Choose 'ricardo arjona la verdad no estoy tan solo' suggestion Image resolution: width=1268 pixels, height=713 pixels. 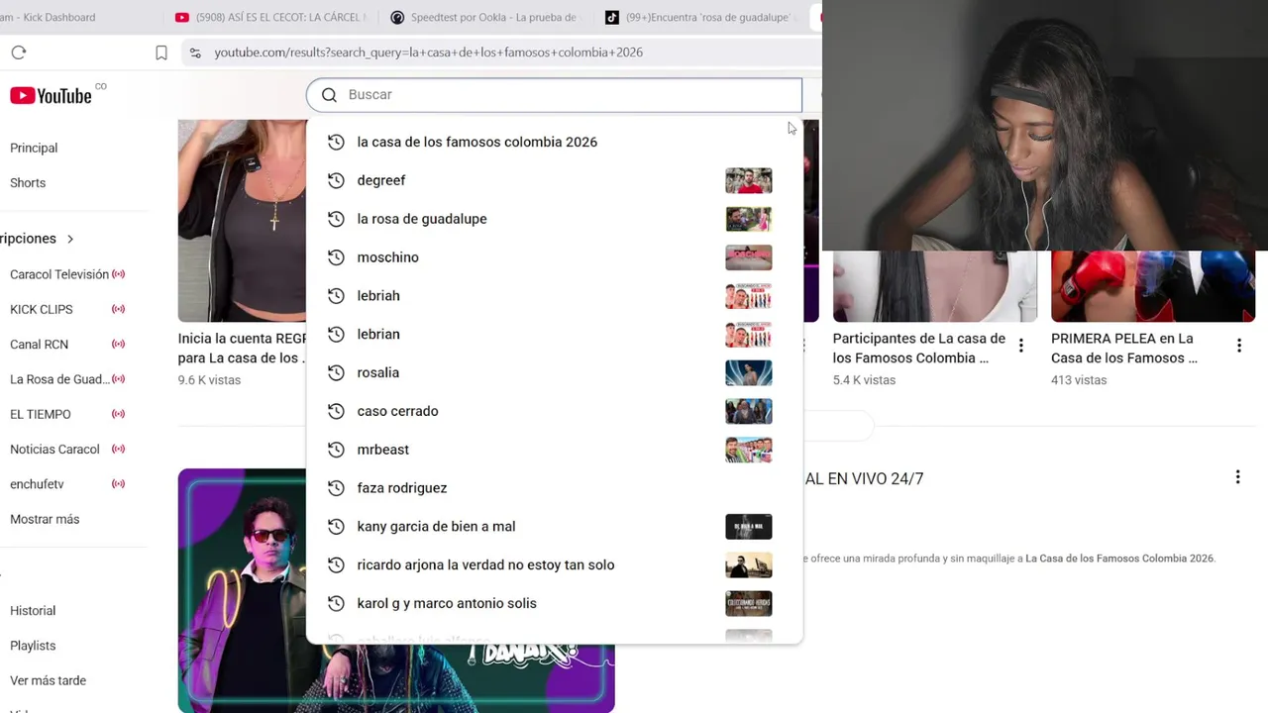pyautogui.click(x=485, y=565)
